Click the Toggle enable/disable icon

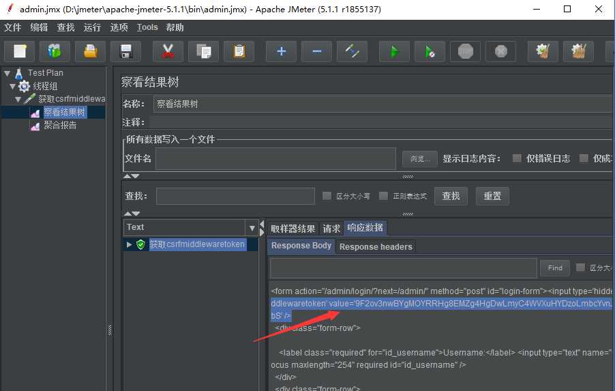352,51
